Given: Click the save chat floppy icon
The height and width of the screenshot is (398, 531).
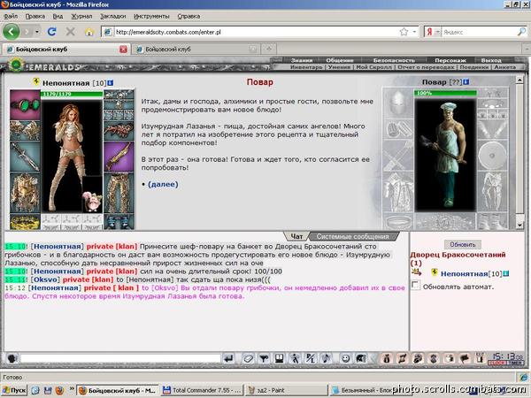Looking at the screenshot, I should click(x=280, y=358).
